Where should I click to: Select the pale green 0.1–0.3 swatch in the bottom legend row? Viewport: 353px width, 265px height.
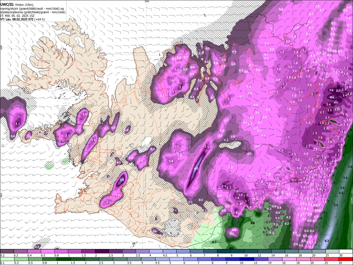coord(7,259)
